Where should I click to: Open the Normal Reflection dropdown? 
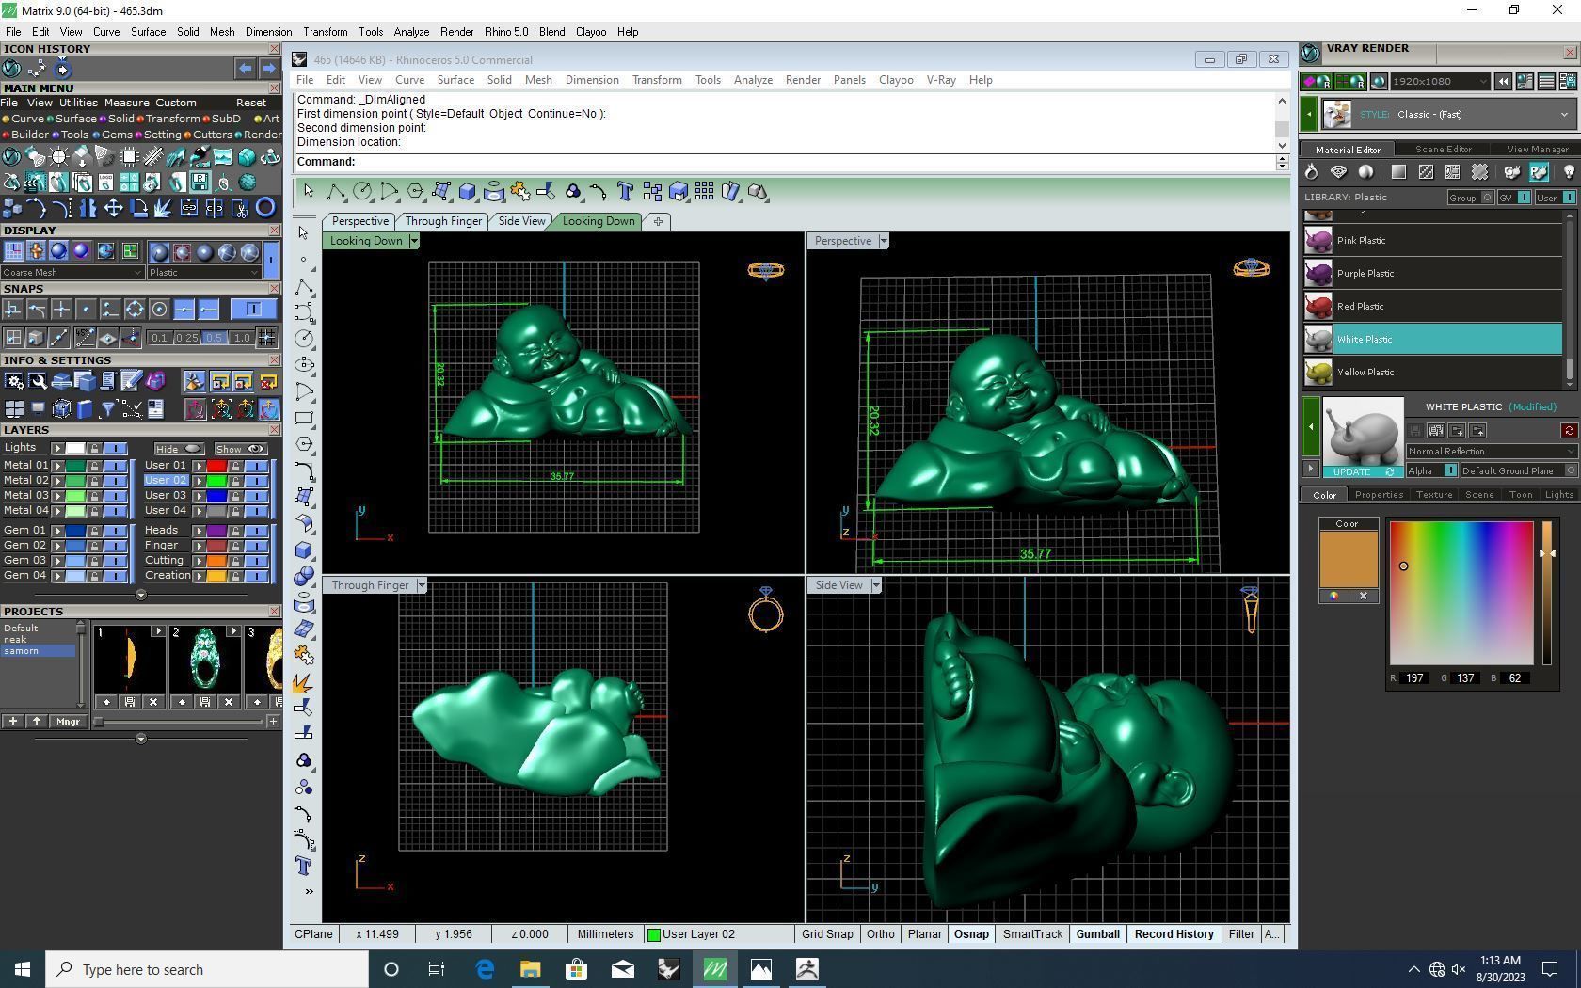pos(1492,452)
